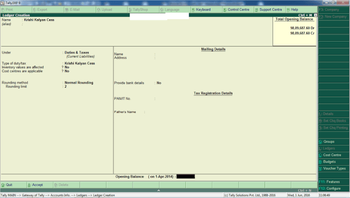This screenshot has height=198, width=350.
Task: Open the Help menu
Action: coord(301,10)
